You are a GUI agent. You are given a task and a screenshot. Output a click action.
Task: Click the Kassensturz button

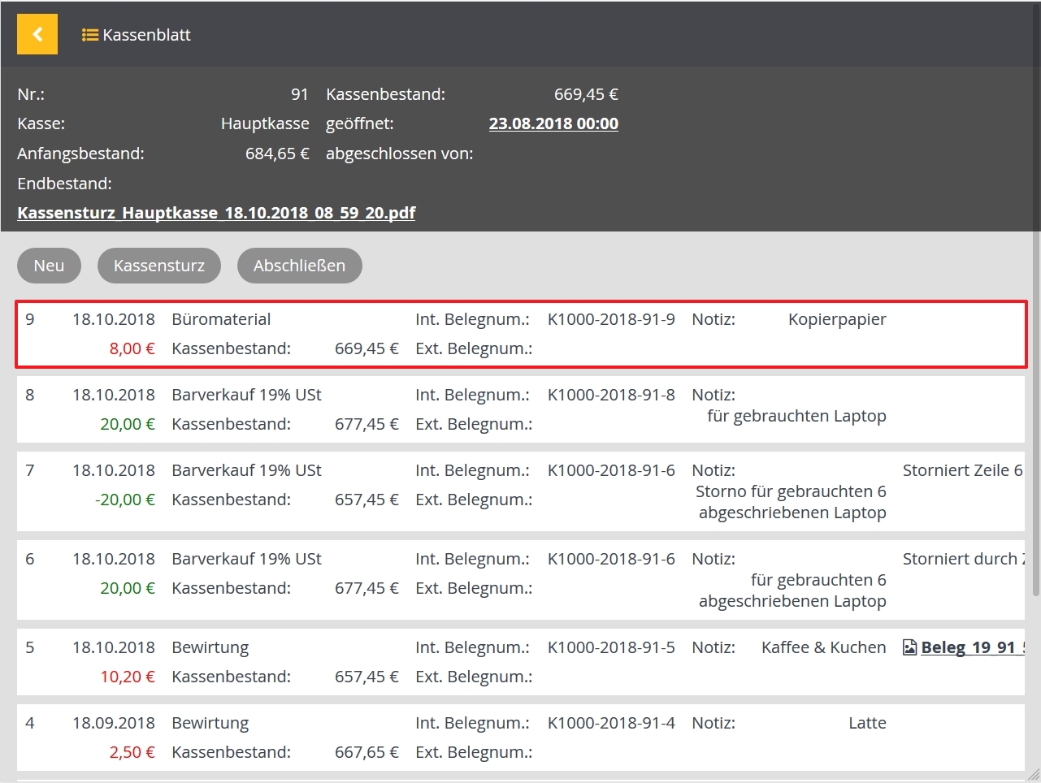pos(159,266)
